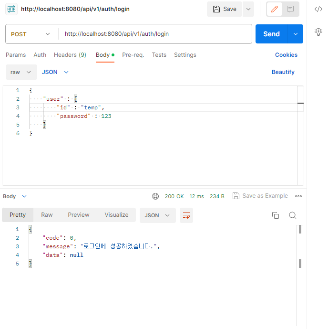The width and height of the screenshot is (328, 329).
Task: Open the code snippet panel icon
Action: 318,9
